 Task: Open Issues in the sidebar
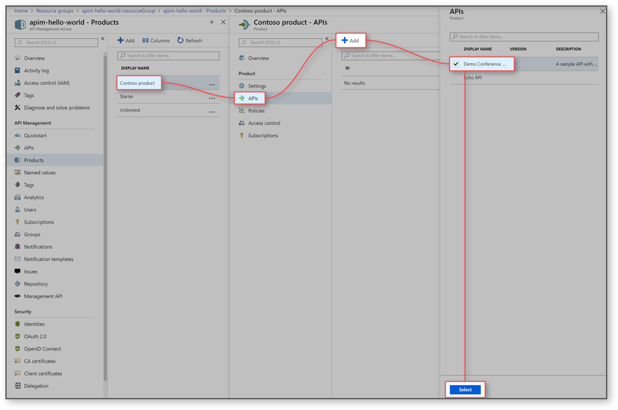pos(30,272)
